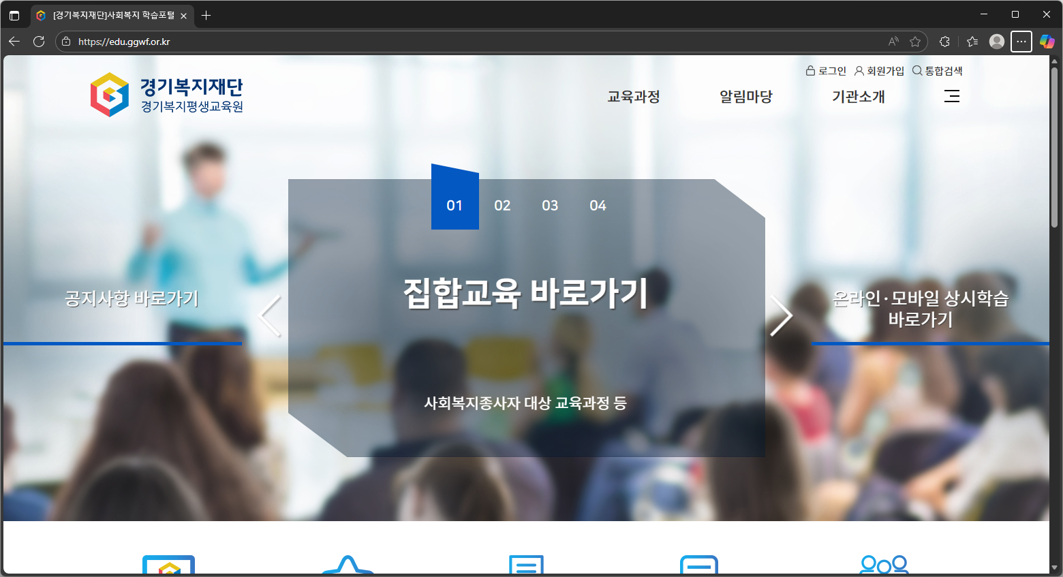Viewport: 1063px width, 577px height.
Task: Open the 교육과정 navigation menu
Action: point(632,96)
